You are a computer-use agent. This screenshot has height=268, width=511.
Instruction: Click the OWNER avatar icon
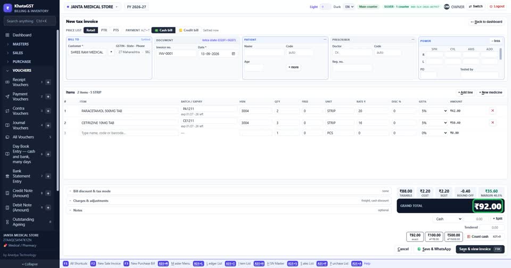coord(447,6)
